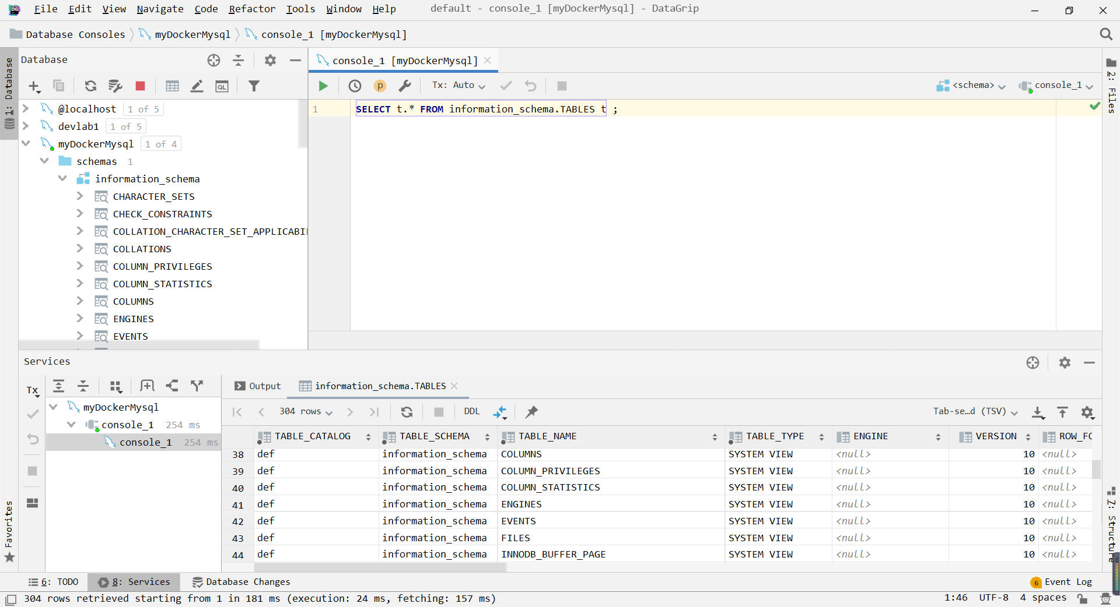Click the new data source plus icon
This screenshot has height=607, width=1120.
pyautogui.click(x=34, y=87)
